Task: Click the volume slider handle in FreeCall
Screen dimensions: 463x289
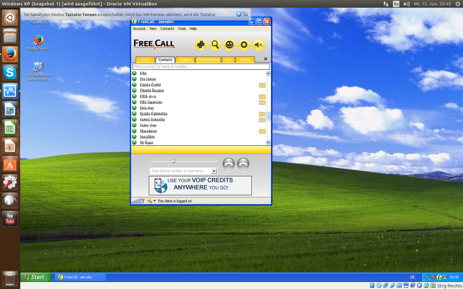Action: (174, 161)
